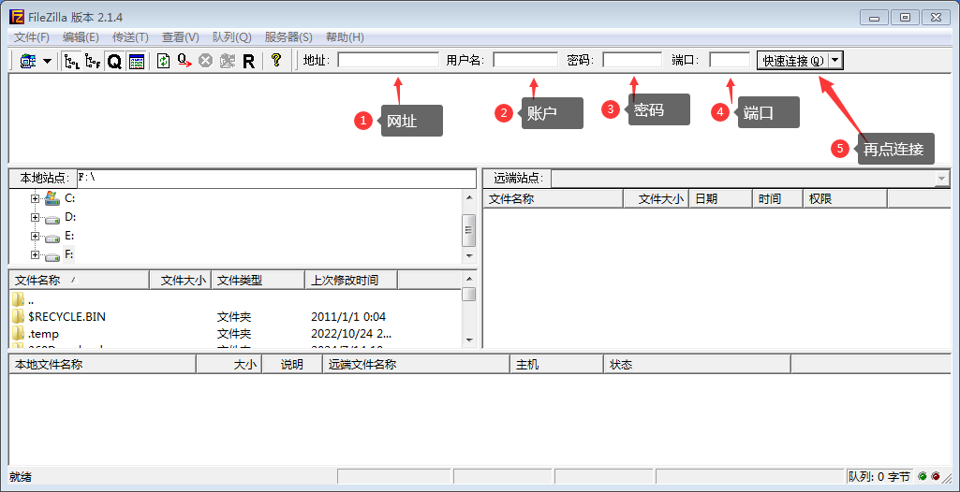Click queue column 主机 header
The width and height of the screenshot is (960, 492).
tap(556, 364)
